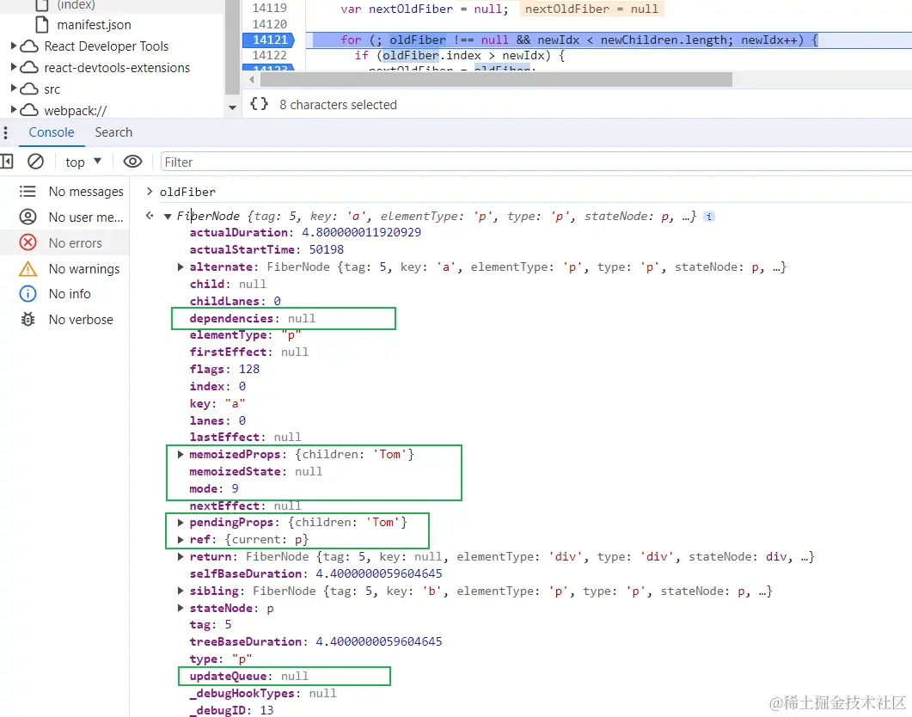Screen dimensions: 912x717
Task: Expand the sibling FiberNode property
Action: [181, 591]
